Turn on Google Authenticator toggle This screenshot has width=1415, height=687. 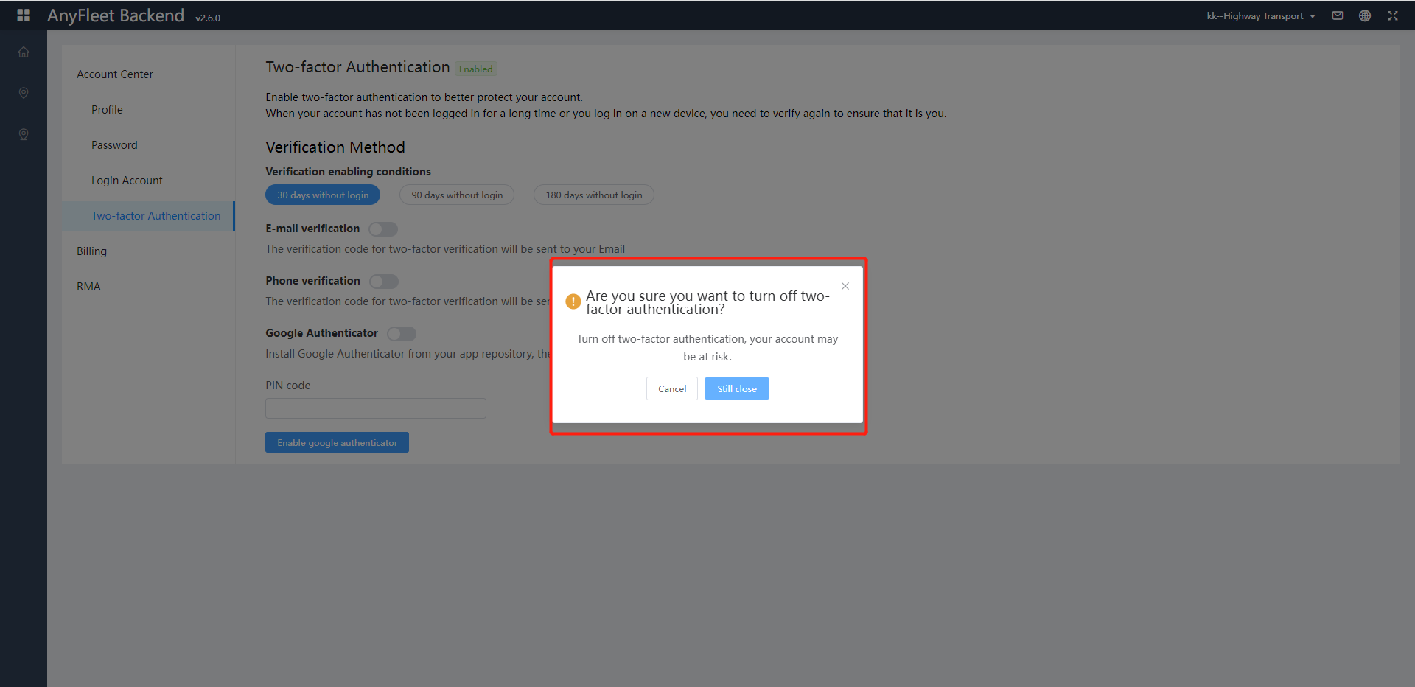pos(402,334)
